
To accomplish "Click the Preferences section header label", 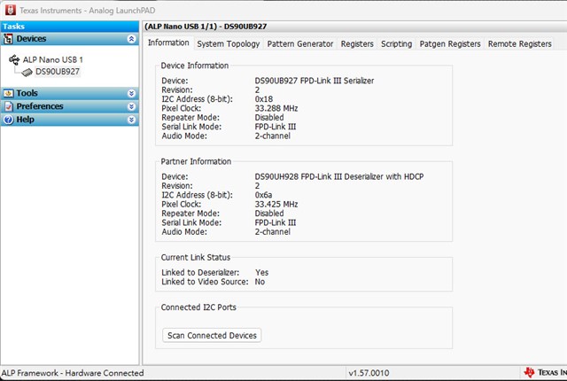I will pos(40,106).
